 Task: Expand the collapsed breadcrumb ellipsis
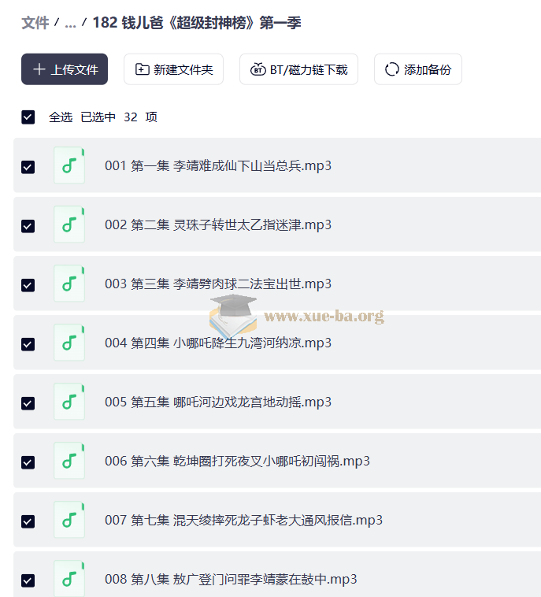click(x=70, y=22)
